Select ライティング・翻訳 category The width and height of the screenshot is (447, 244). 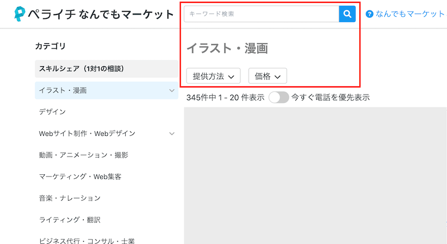[69, 220]
